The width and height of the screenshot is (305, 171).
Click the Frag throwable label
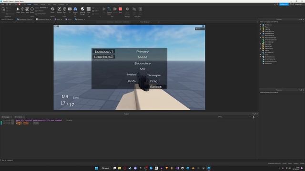click(x=153, y=81)
